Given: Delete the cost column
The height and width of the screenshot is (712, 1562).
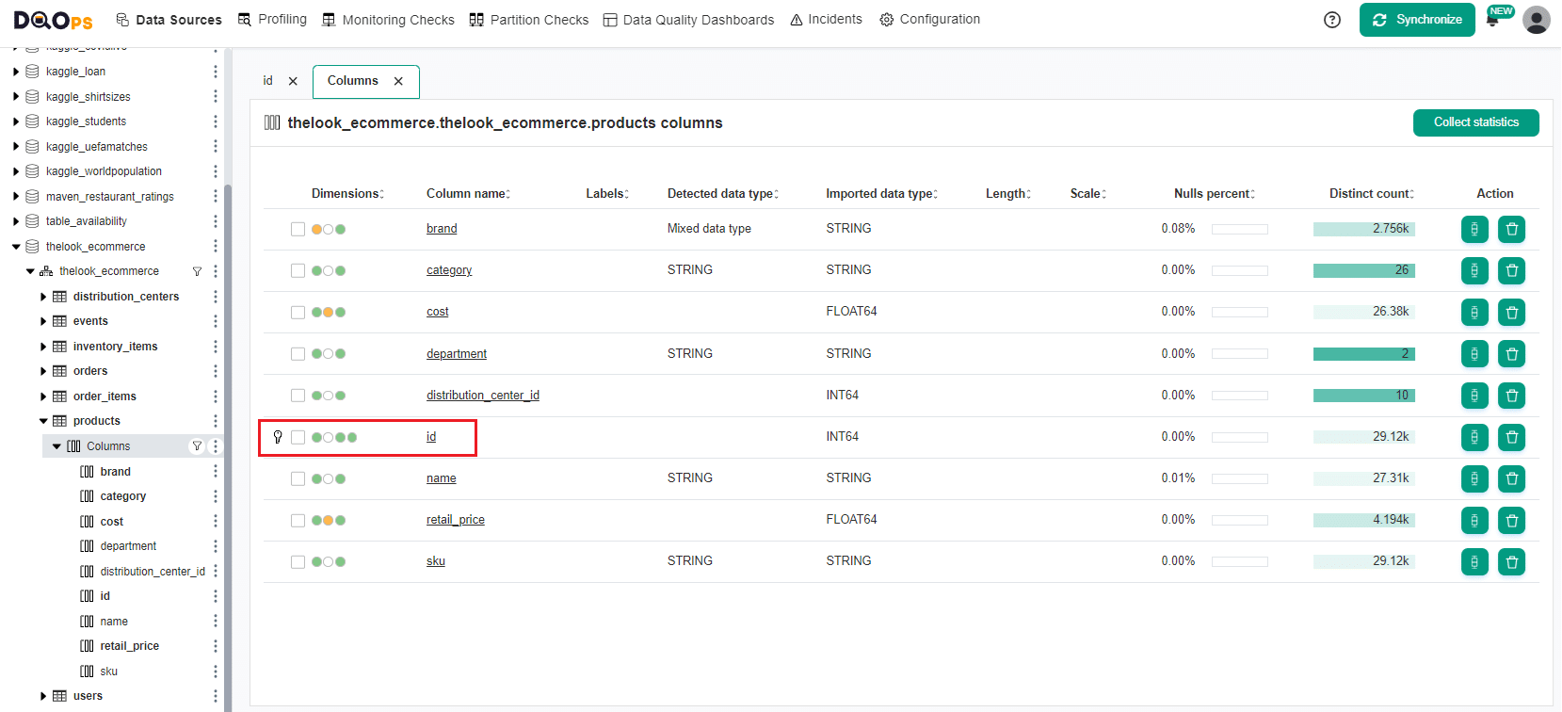Looking at the screenshot, I should pos(1511,312).
